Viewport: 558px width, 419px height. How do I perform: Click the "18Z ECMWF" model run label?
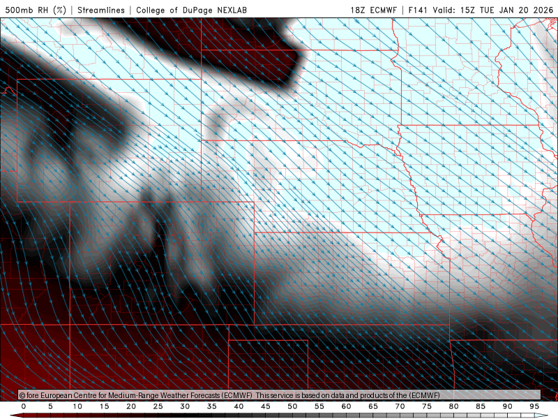[x=374, y=10]
